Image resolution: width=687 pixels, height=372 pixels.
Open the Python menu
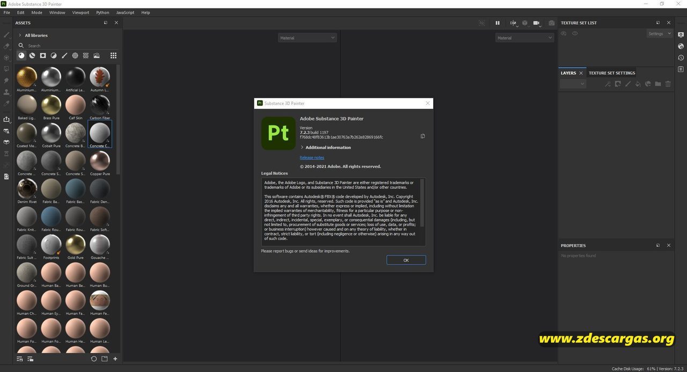point(103,12)
